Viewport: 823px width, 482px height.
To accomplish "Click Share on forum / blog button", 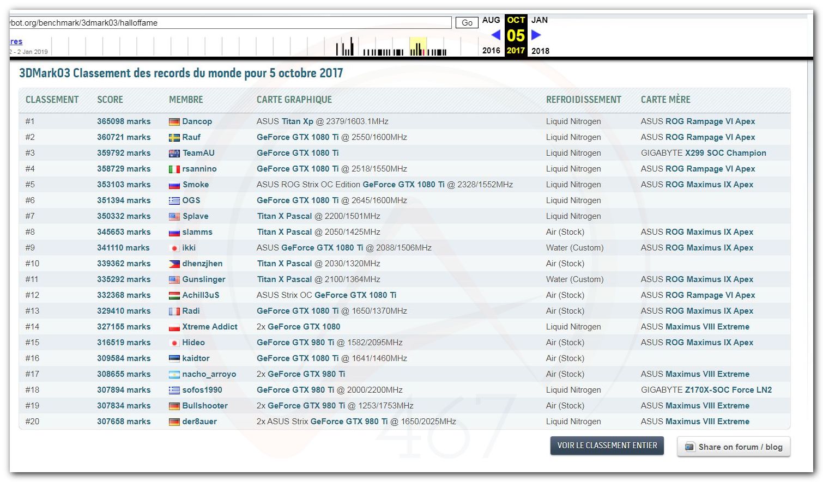I will click(x=734, y=447).
